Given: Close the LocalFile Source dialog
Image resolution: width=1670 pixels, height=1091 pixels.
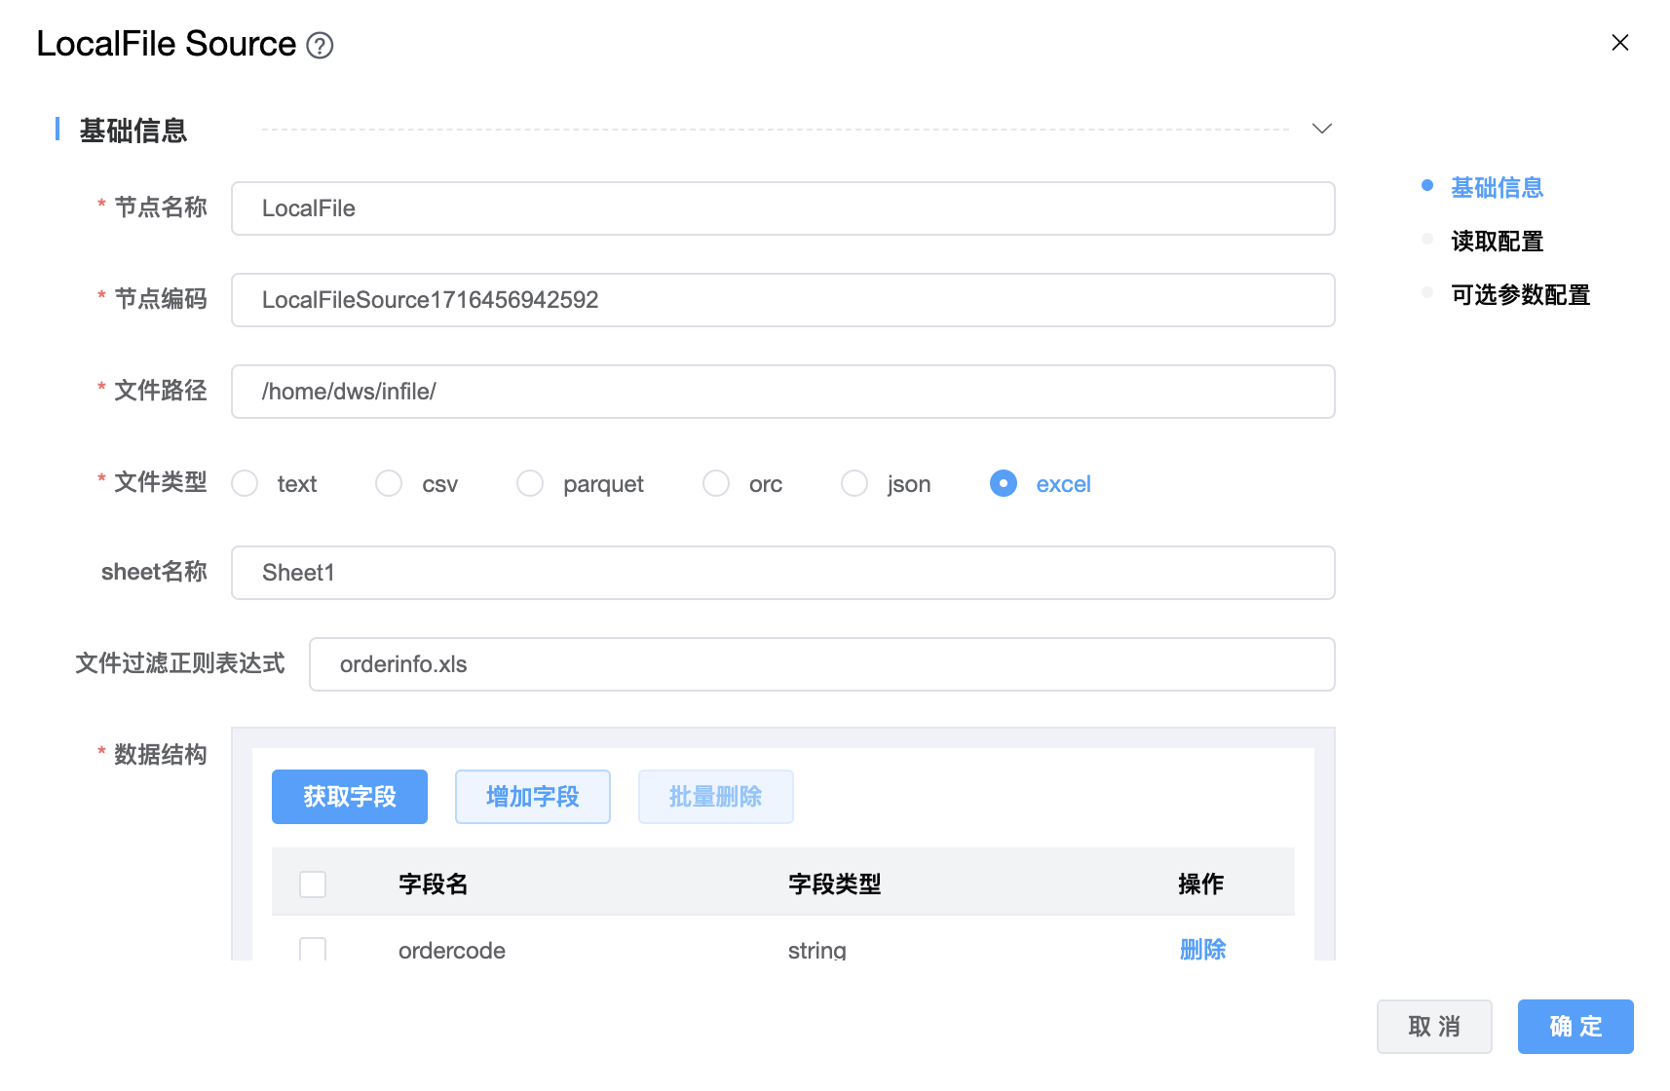Looking at the screenshot, I should (1619, 43).
